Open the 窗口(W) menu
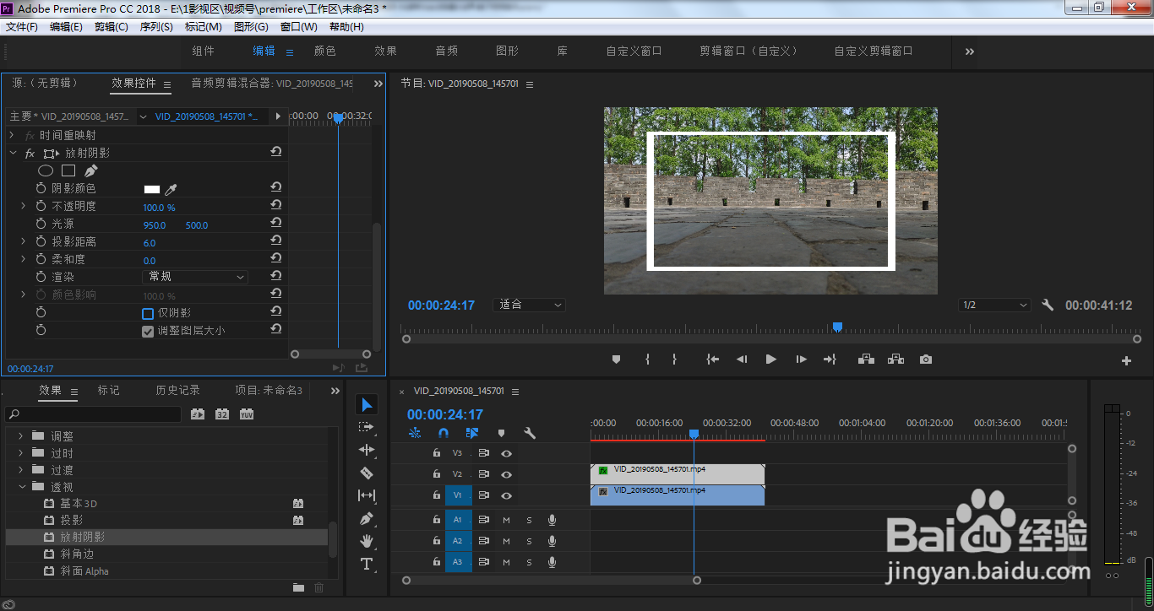 coord(299,27)
